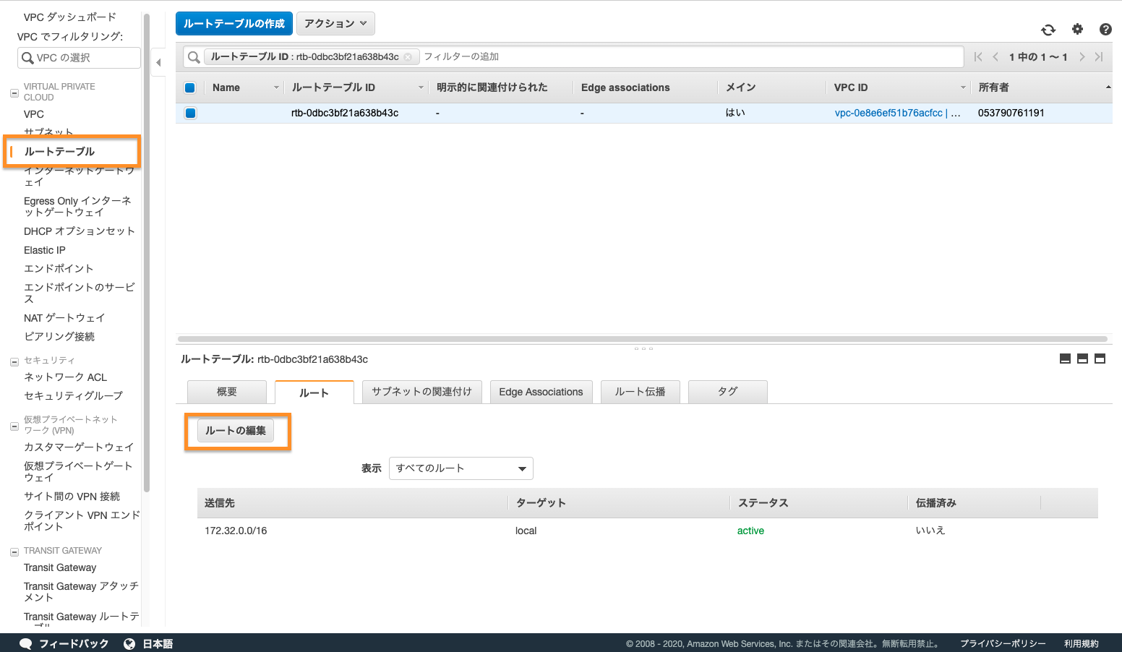Click the VPC の選択 filter field

[79, 58]
